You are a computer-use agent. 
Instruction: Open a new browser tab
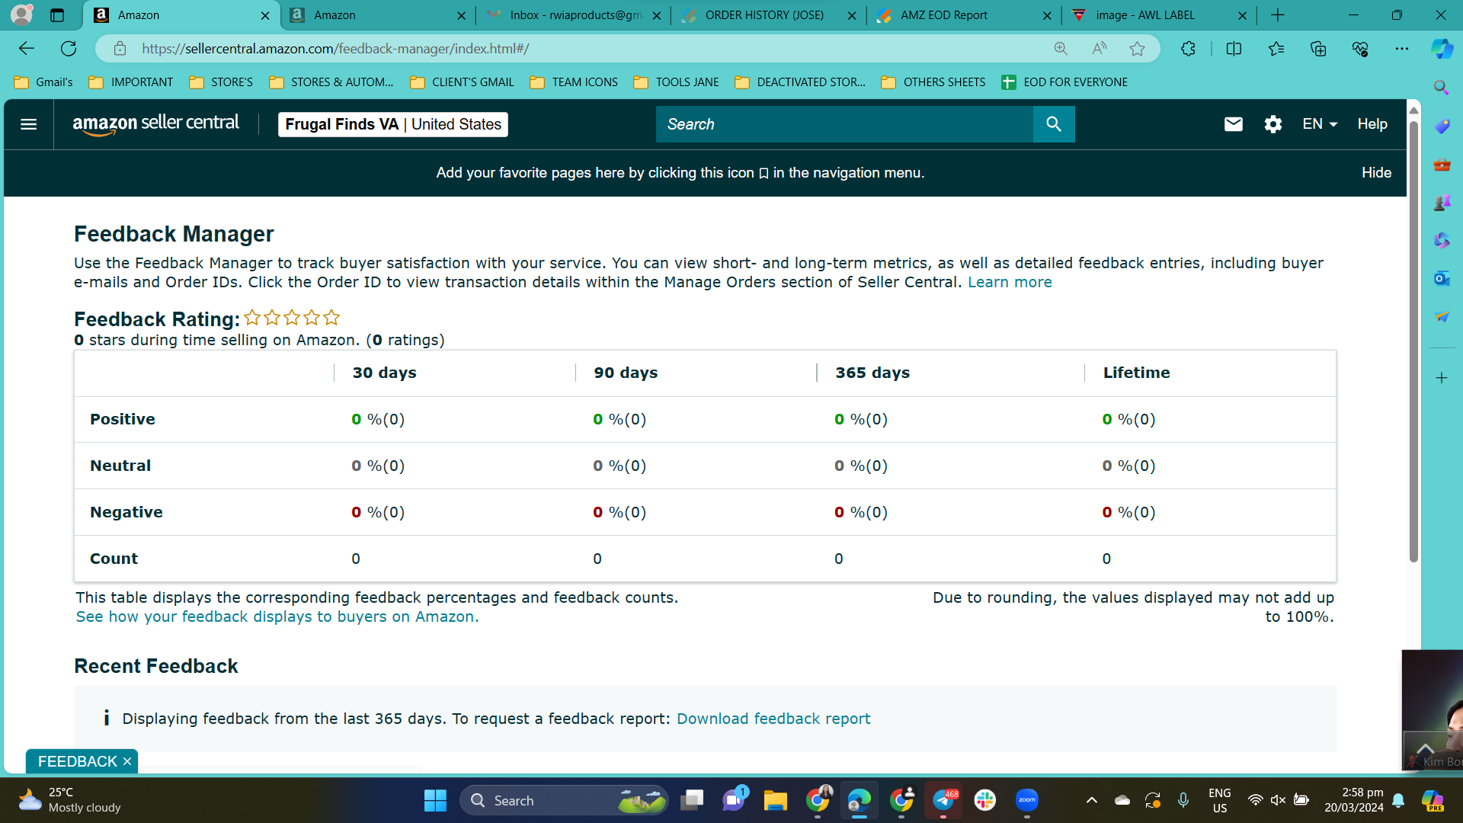[x=1278, y=15]
